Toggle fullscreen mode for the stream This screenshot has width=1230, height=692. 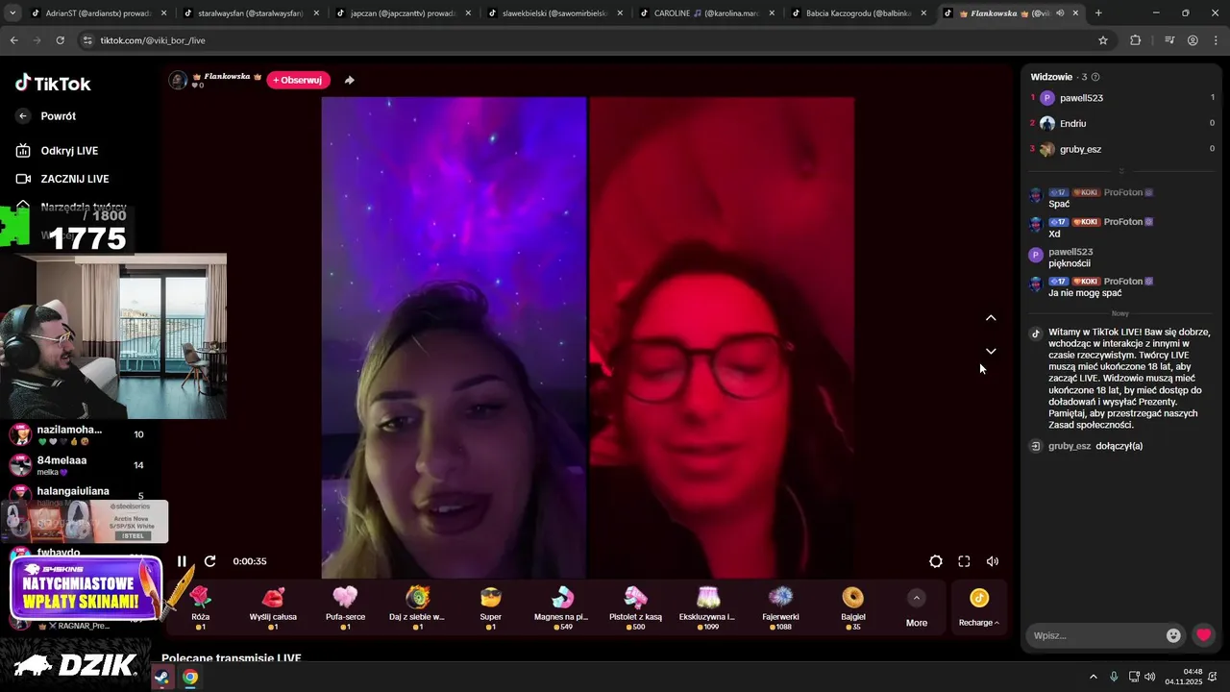(964, 561)
